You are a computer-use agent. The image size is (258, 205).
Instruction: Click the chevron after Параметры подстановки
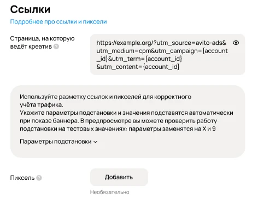(x=96, y=142)
